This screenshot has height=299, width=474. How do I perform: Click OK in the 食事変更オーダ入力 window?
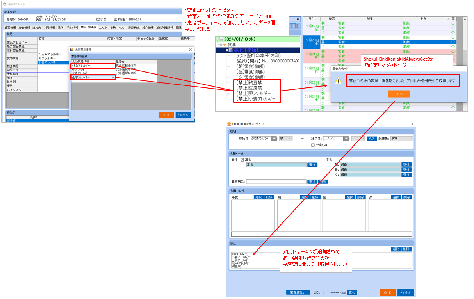click(387, 292)
